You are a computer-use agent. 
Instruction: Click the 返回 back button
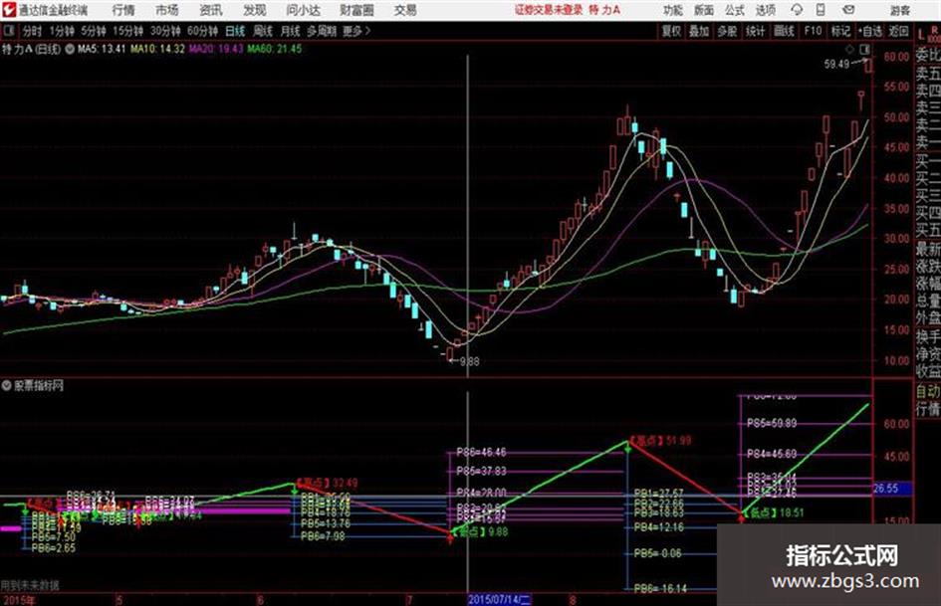click(898, 31)
